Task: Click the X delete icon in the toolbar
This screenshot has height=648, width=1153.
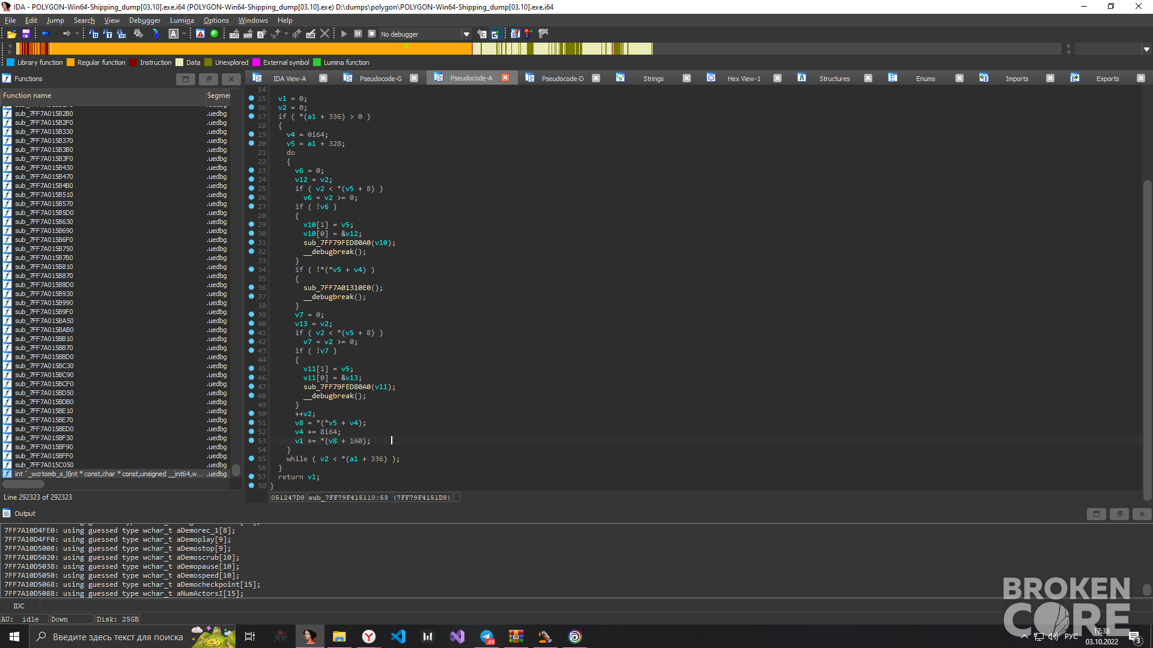Action: 325,34
